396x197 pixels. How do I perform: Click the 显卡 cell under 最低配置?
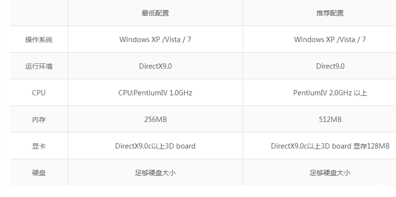point(155,146)
